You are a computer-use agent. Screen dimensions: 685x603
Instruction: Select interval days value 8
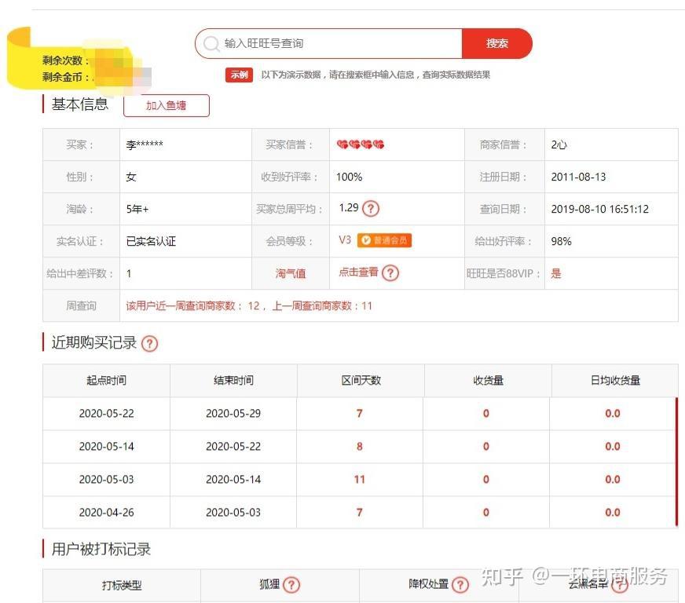click(x=360, y=446)
